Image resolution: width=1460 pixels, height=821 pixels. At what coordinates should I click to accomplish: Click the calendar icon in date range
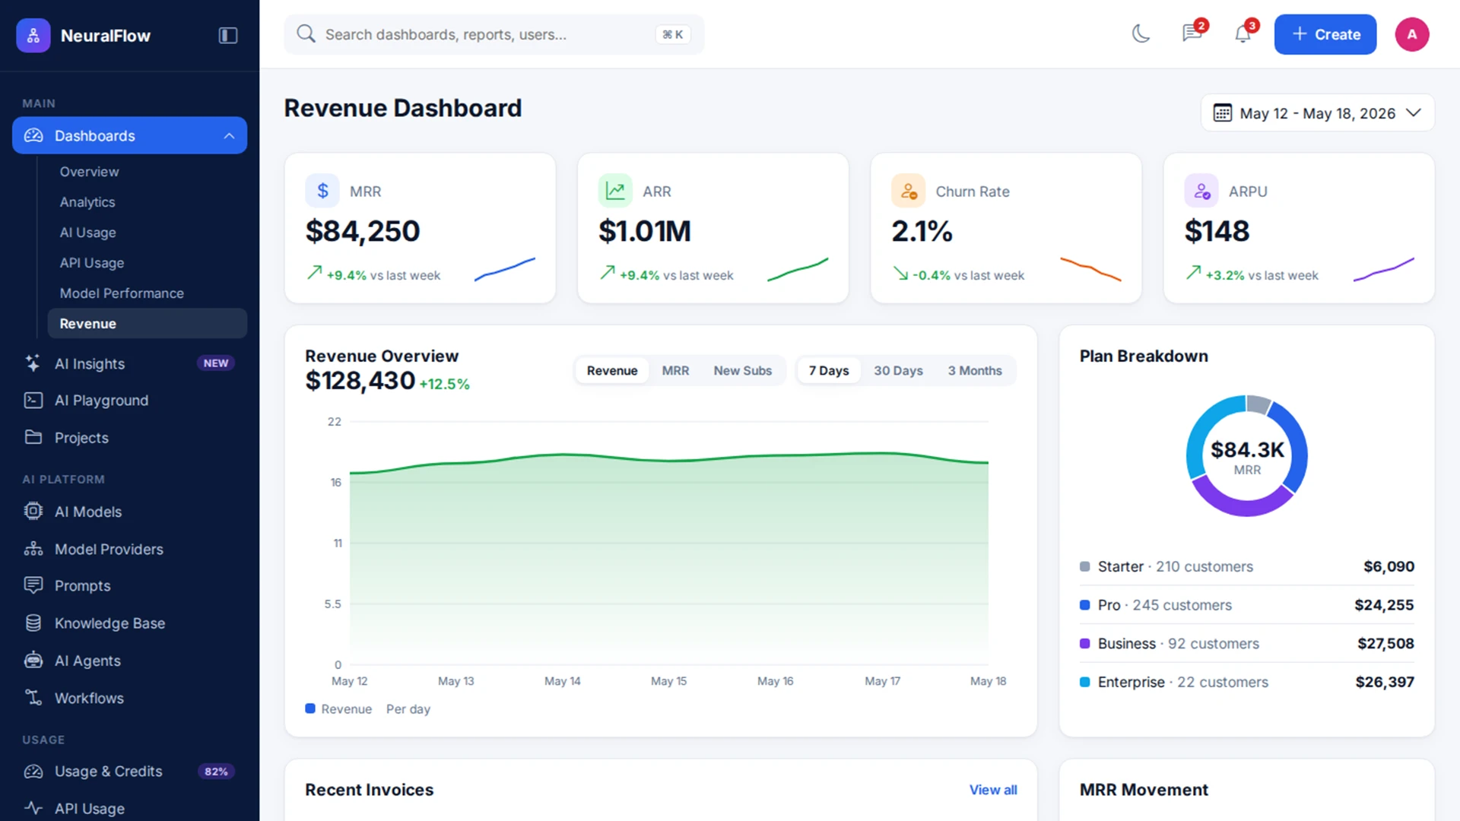click(x=1222, y=113)
